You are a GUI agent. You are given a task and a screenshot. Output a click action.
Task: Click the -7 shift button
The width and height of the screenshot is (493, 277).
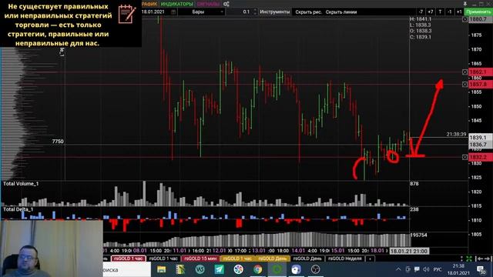pyautogui.click(x=421, y=12)
